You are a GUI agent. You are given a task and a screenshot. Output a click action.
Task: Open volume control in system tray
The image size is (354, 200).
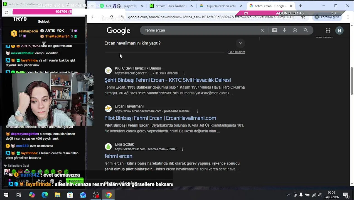319,195
